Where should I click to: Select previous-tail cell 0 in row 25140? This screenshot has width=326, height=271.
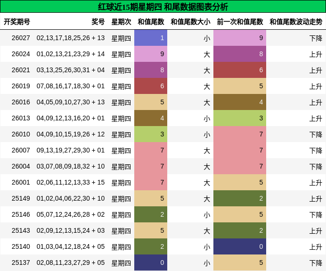pyautogui.click(x=240, y=246)
